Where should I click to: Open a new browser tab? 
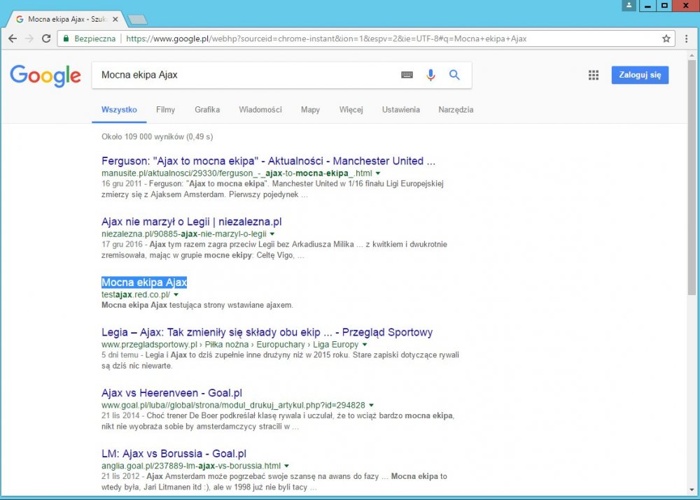click(137, 20)
